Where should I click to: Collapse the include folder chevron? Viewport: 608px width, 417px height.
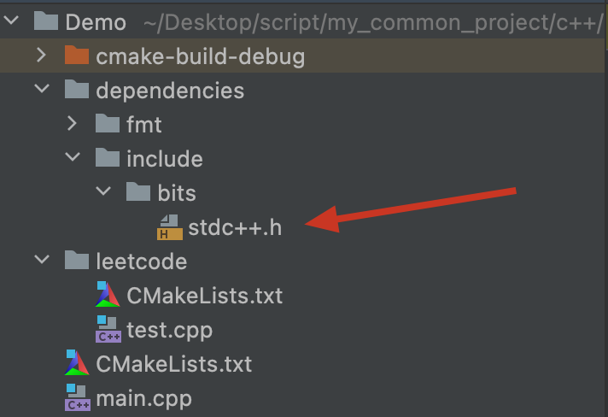(73, 157)
